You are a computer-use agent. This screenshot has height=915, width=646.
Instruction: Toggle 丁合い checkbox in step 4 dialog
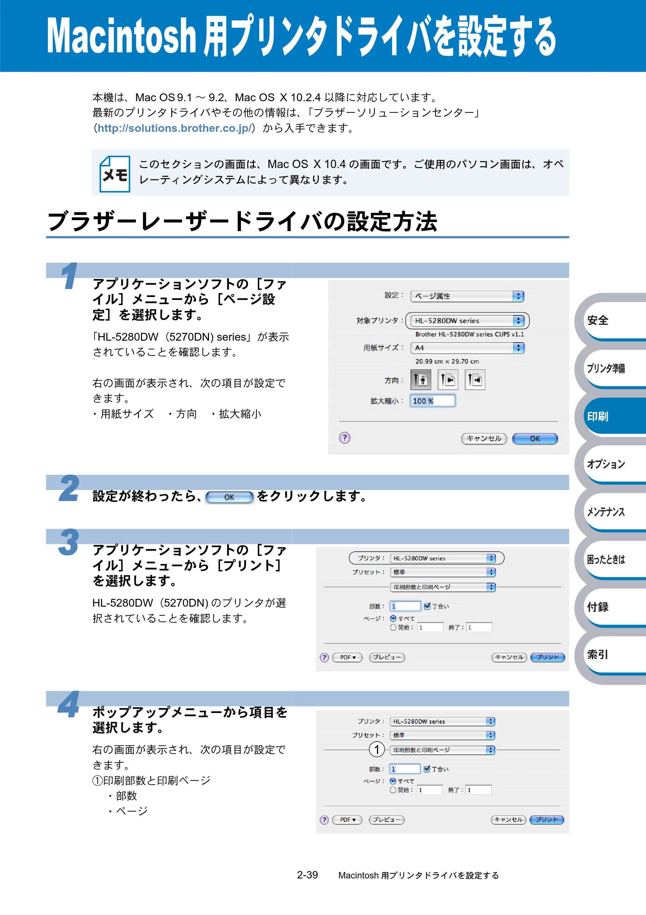[x=427, y=769]
